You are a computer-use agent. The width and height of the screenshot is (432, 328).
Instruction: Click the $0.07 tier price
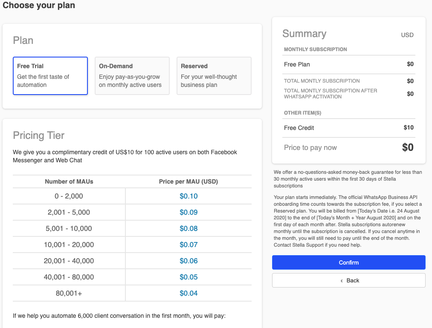click(188, 245)
